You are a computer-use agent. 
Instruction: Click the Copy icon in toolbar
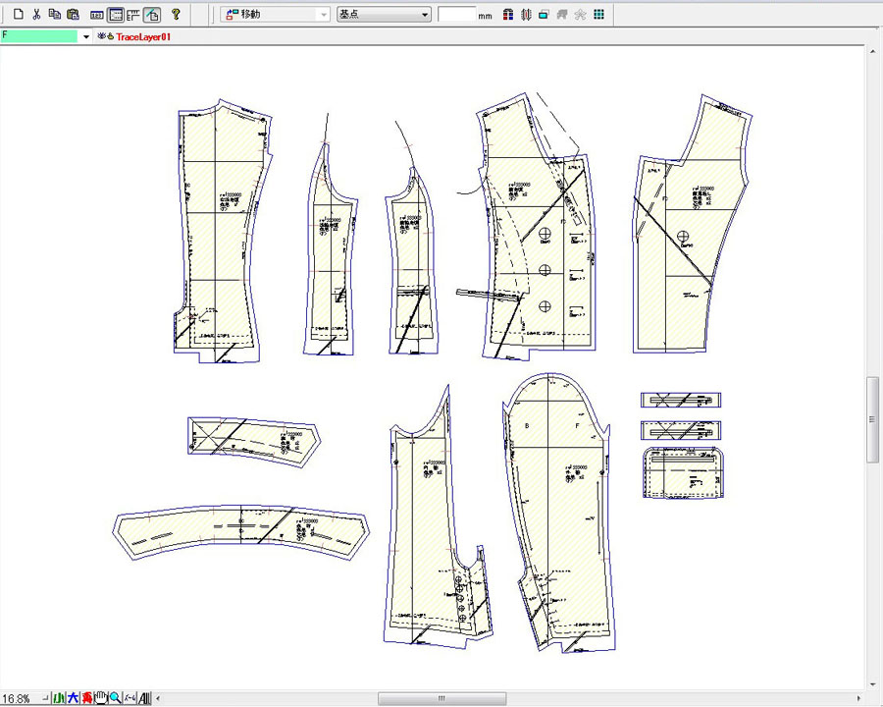pos(54,15)
